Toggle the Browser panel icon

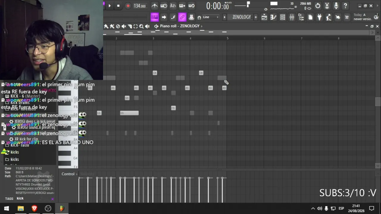(x=301, y=17)
